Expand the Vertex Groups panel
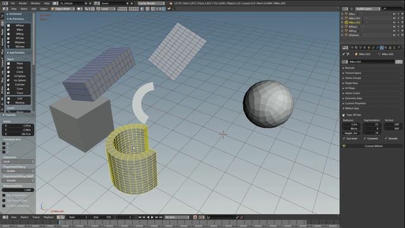405x228 pixels. [353, 78]
